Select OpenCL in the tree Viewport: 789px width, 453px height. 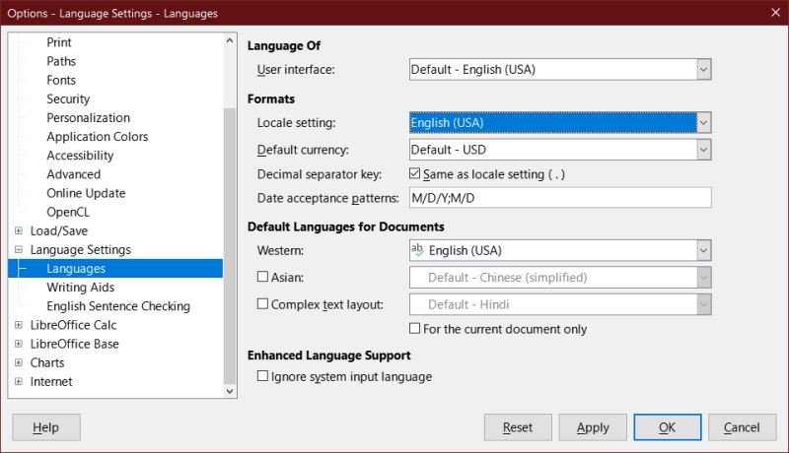click(x=68, y=212)
